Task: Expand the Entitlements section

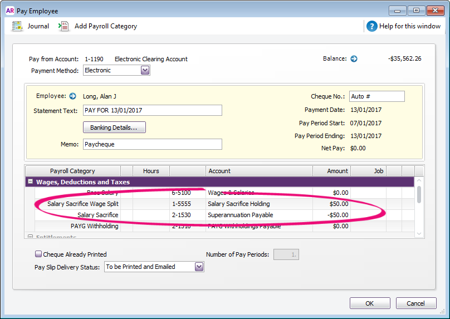Action: click(30, 237)
